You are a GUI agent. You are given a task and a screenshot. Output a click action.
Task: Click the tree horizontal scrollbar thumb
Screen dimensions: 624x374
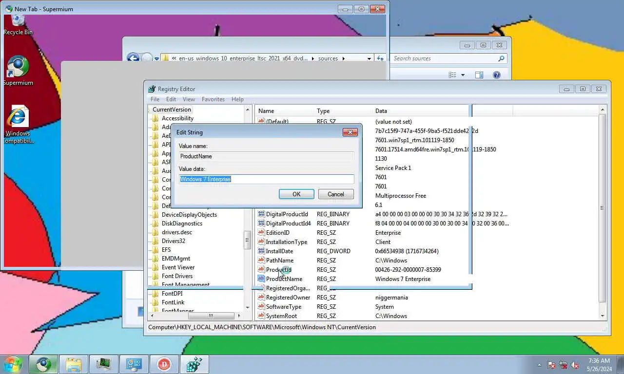click(211, 316)
